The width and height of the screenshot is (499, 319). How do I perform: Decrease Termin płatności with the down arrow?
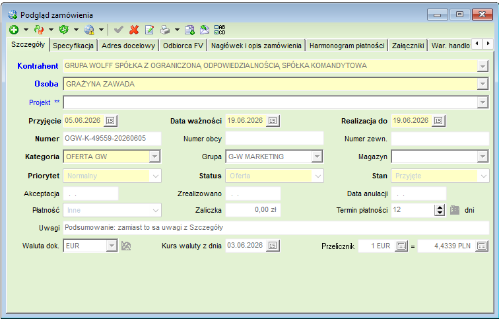440,213
